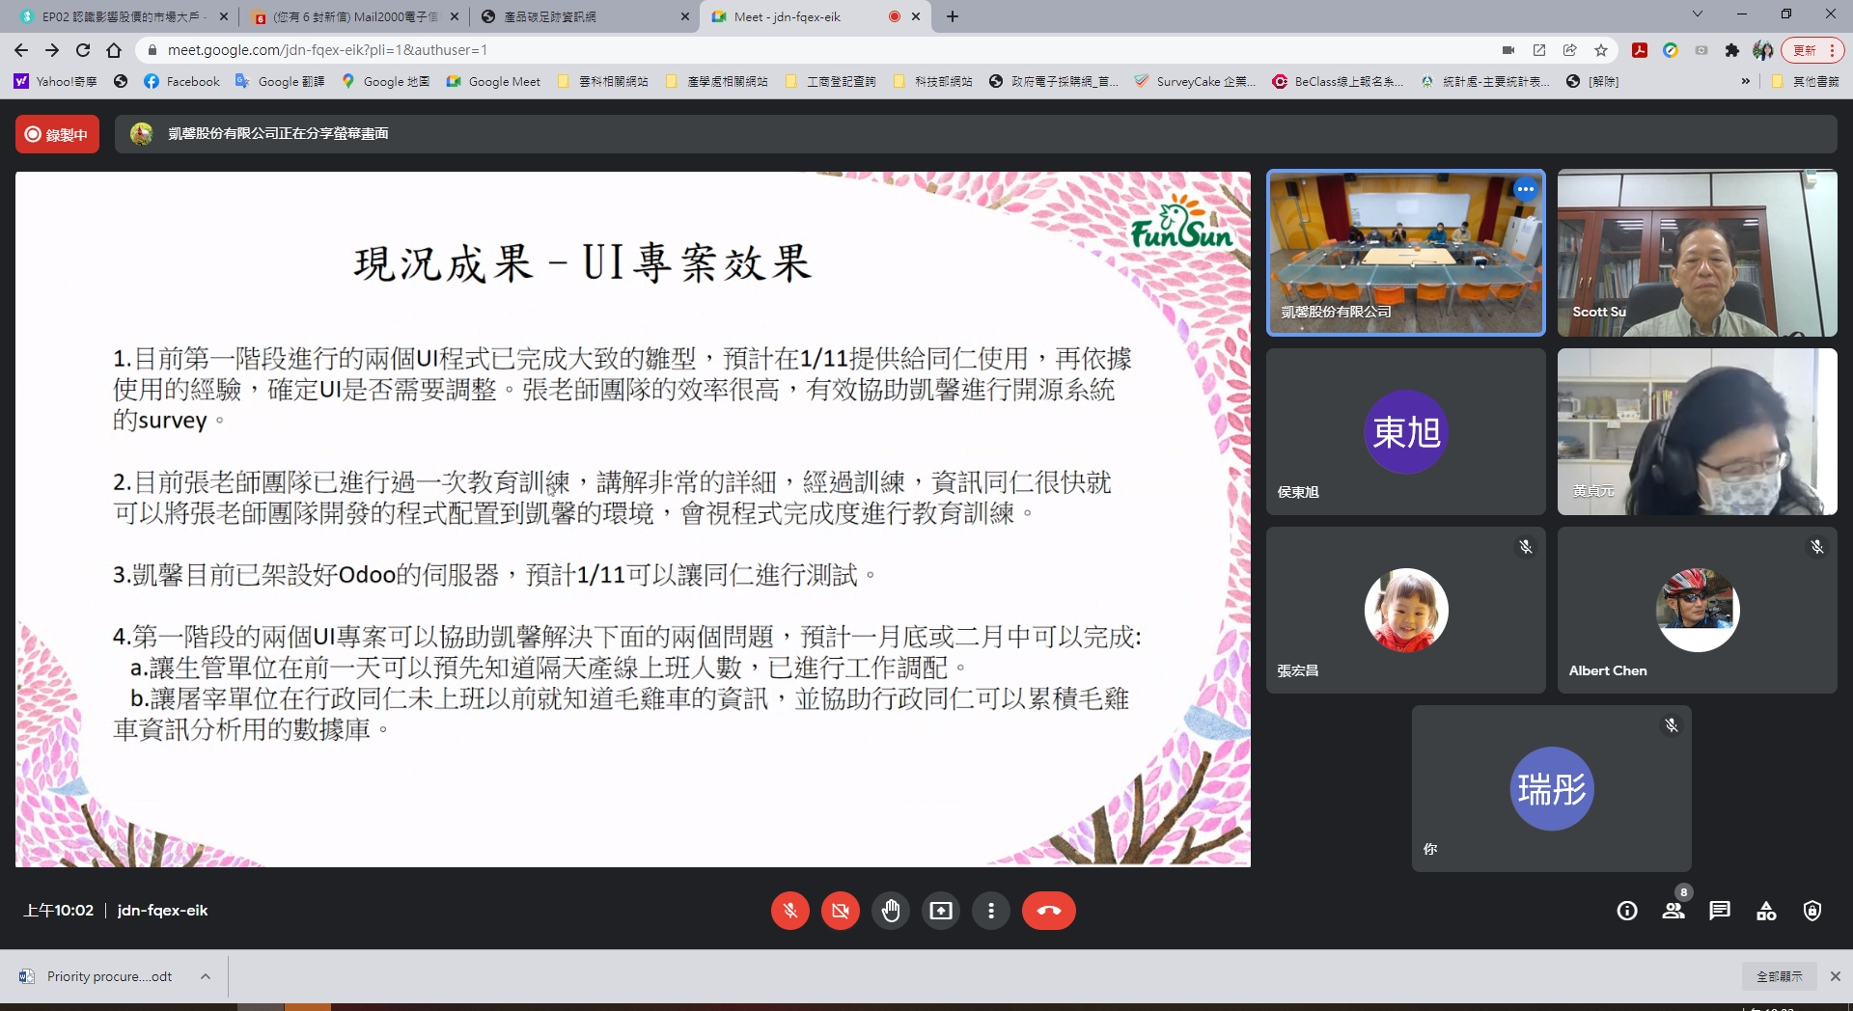Bookmark this page with star icon
1853x1011 pixels.
pos(1601,50)
